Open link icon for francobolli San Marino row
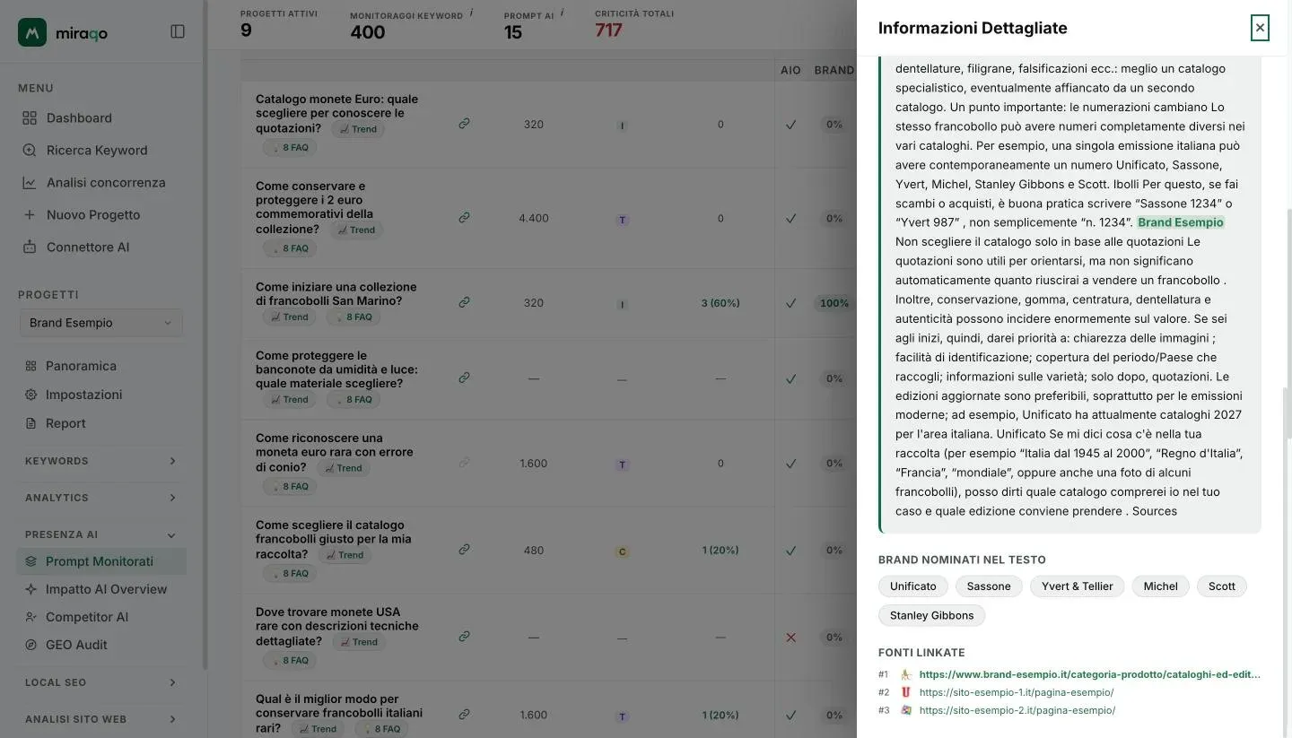 click(464, 302)
